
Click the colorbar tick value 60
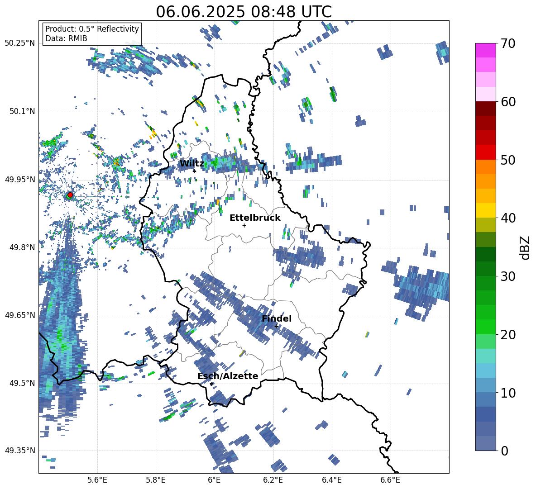pyautogui.click(x=508, y=102)
